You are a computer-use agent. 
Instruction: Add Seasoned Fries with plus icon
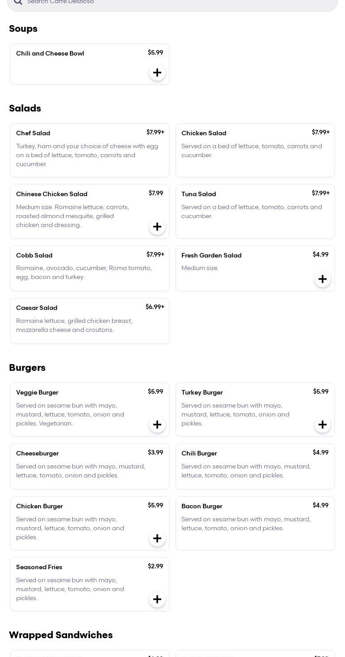point(157,599)
